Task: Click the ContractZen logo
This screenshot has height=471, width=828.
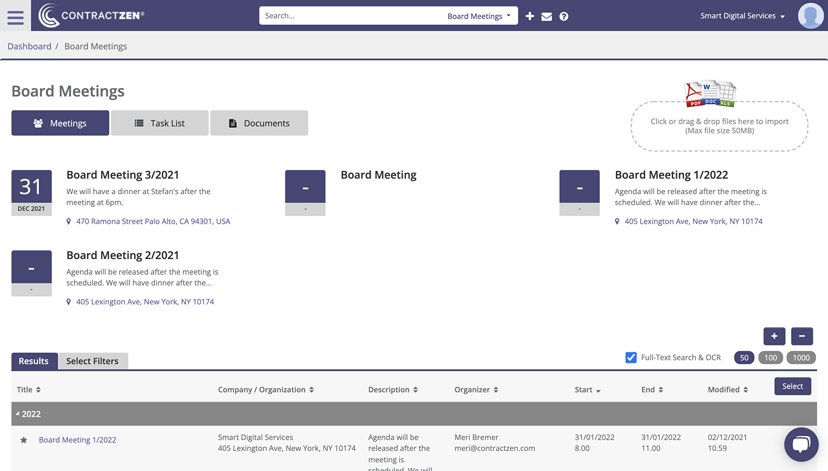Action: click(91, 16)
